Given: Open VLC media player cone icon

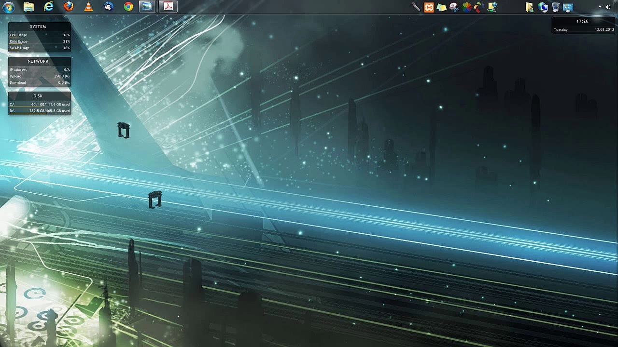Looking at the screenshot, I should click(x=88, y=6).
